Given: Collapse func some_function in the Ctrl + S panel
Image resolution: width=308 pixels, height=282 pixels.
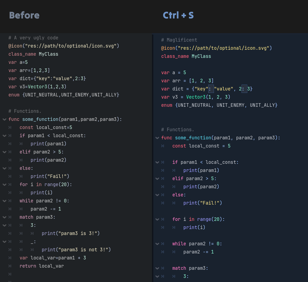Looking at the screenshot, I should pyautogui.click(x=157, y=138).
